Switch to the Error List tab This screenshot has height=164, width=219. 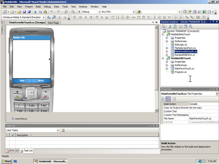tap(13, 151)
